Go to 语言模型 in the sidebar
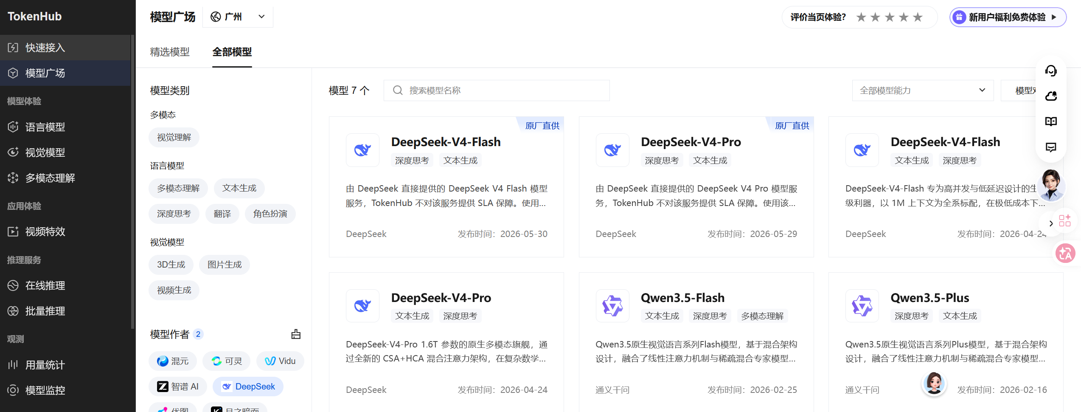This screenshot has height=412, width=1081. click(x=65, y=127)
